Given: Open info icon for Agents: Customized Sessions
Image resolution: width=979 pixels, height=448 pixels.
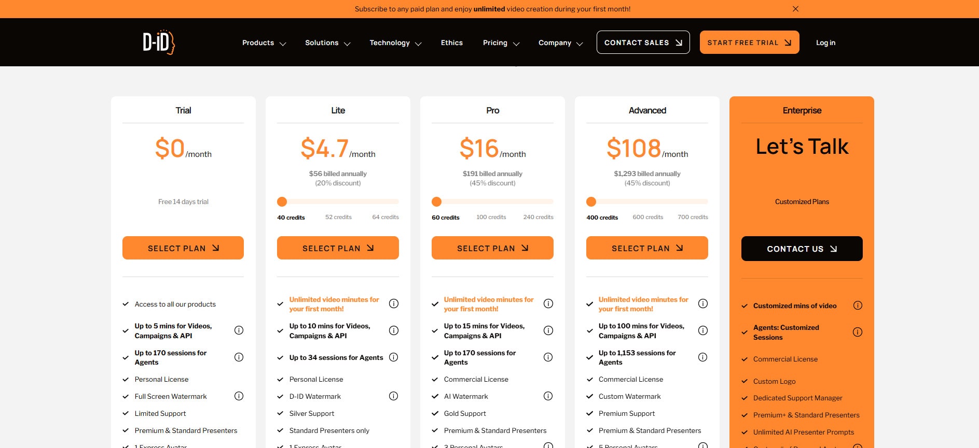Looking at the screenshot, I should click(858, 332).
